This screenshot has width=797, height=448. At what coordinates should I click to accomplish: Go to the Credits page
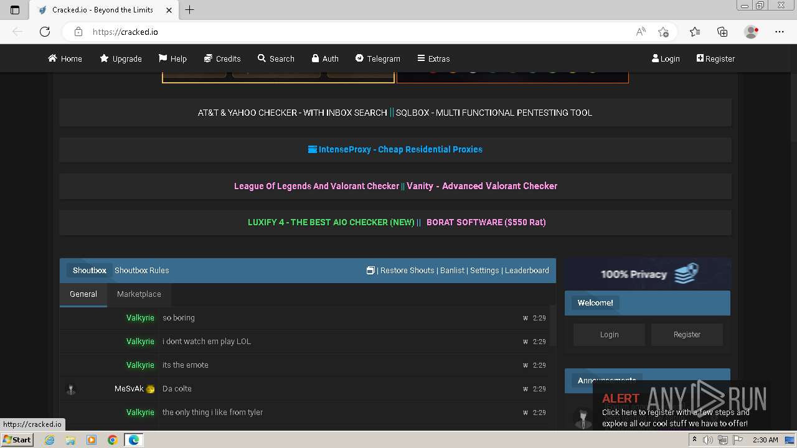(222, 58)
